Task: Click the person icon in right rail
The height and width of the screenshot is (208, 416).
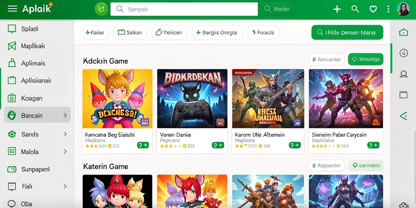Action: click(x=403, y=74)
